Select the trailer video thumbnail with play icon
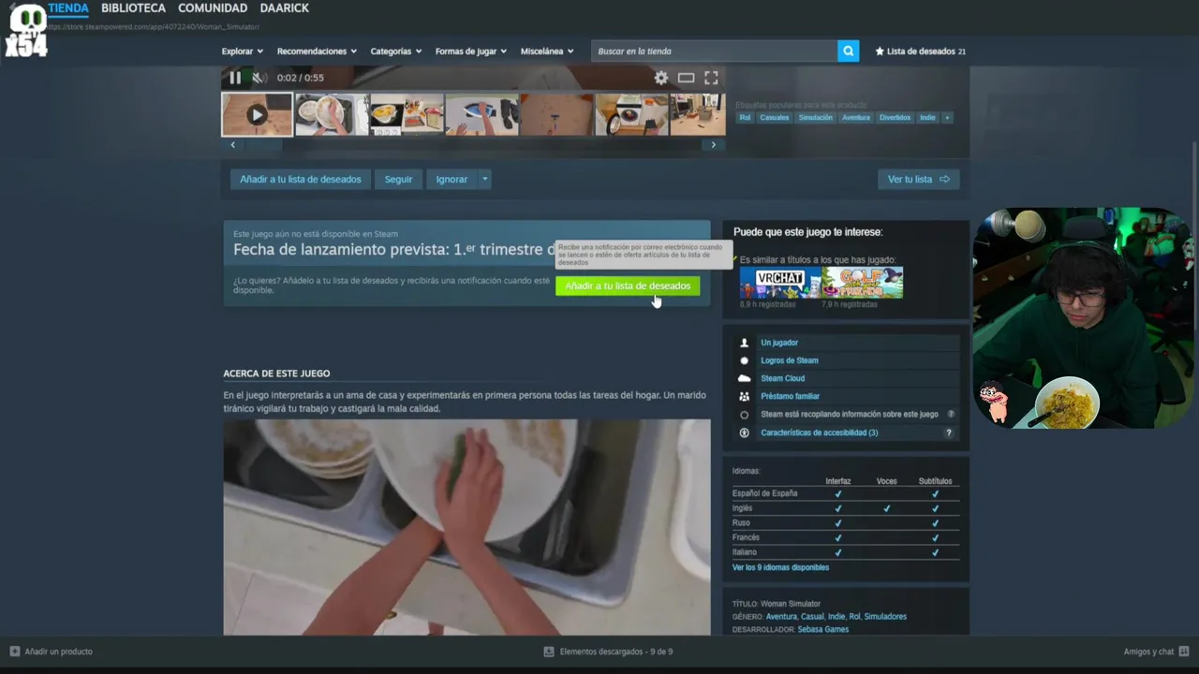1199x674 pixels. tap(257, 114)
